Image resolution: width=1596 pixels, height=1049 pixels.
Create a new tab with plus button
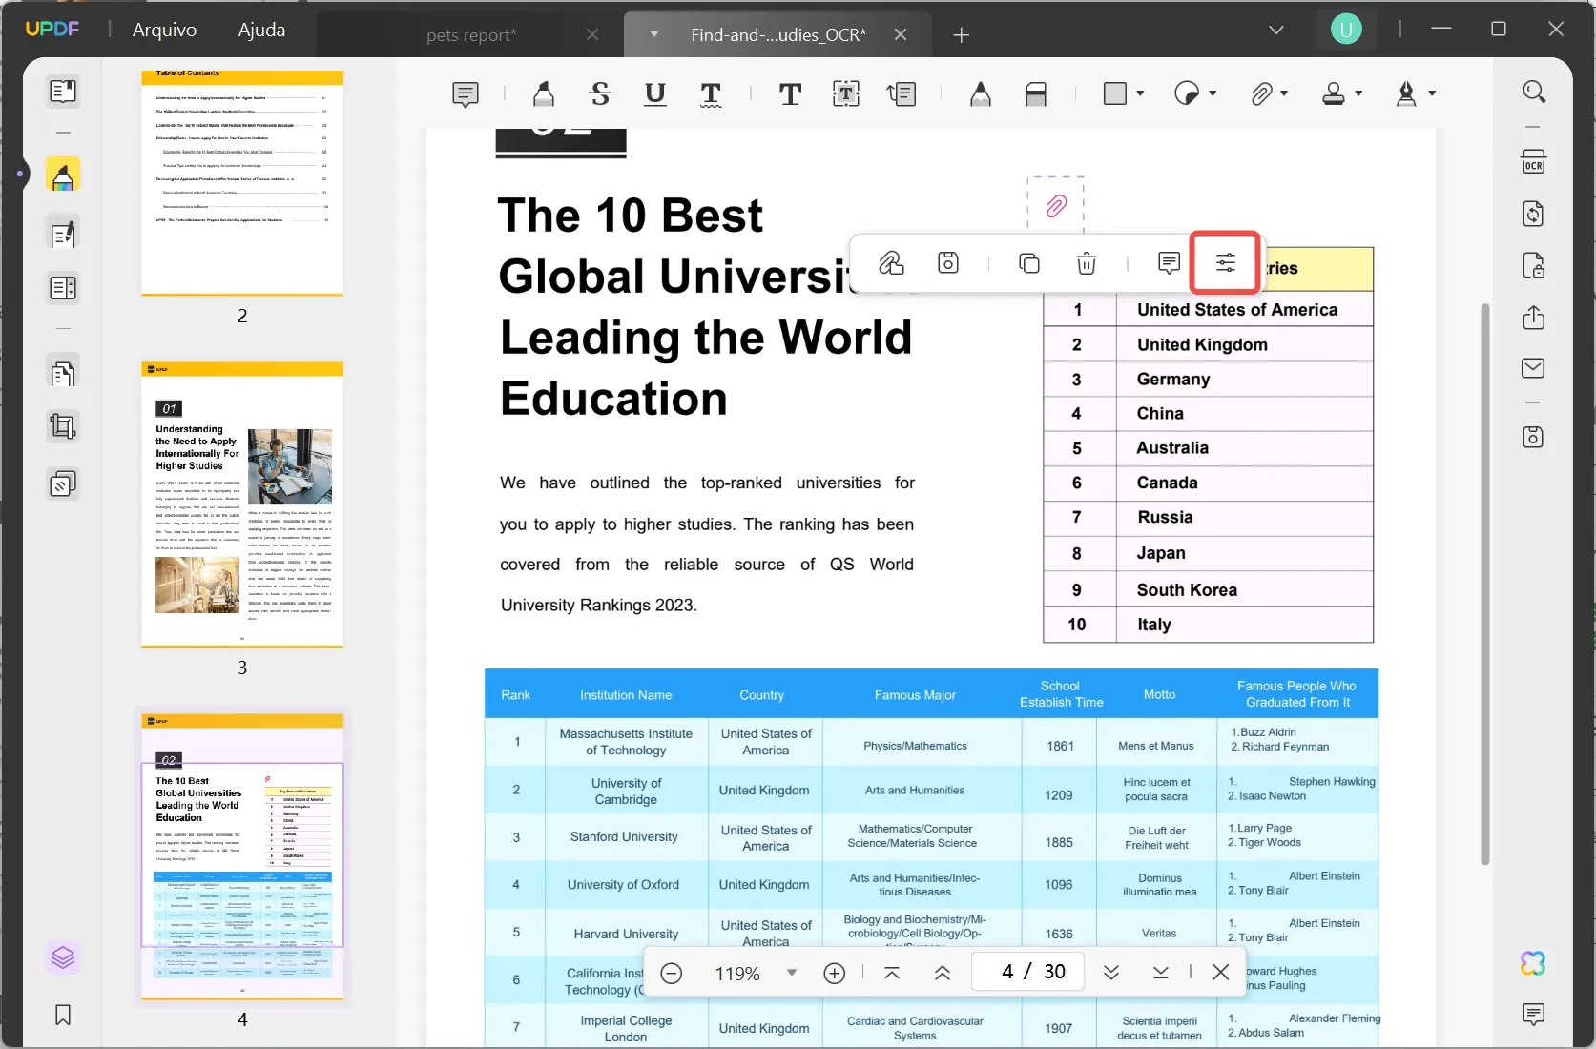[x=962, y=35]
